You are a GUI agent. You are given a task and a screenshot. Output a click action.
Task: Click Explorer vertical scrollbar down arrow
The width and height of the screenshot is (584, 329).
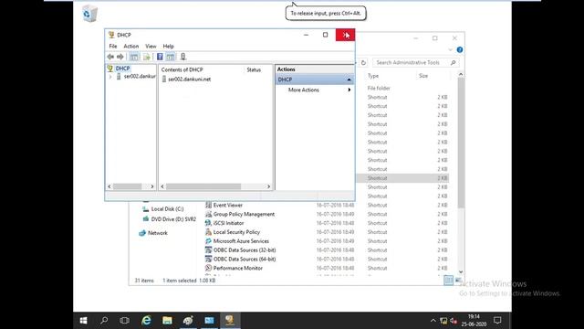click(461, 272)
